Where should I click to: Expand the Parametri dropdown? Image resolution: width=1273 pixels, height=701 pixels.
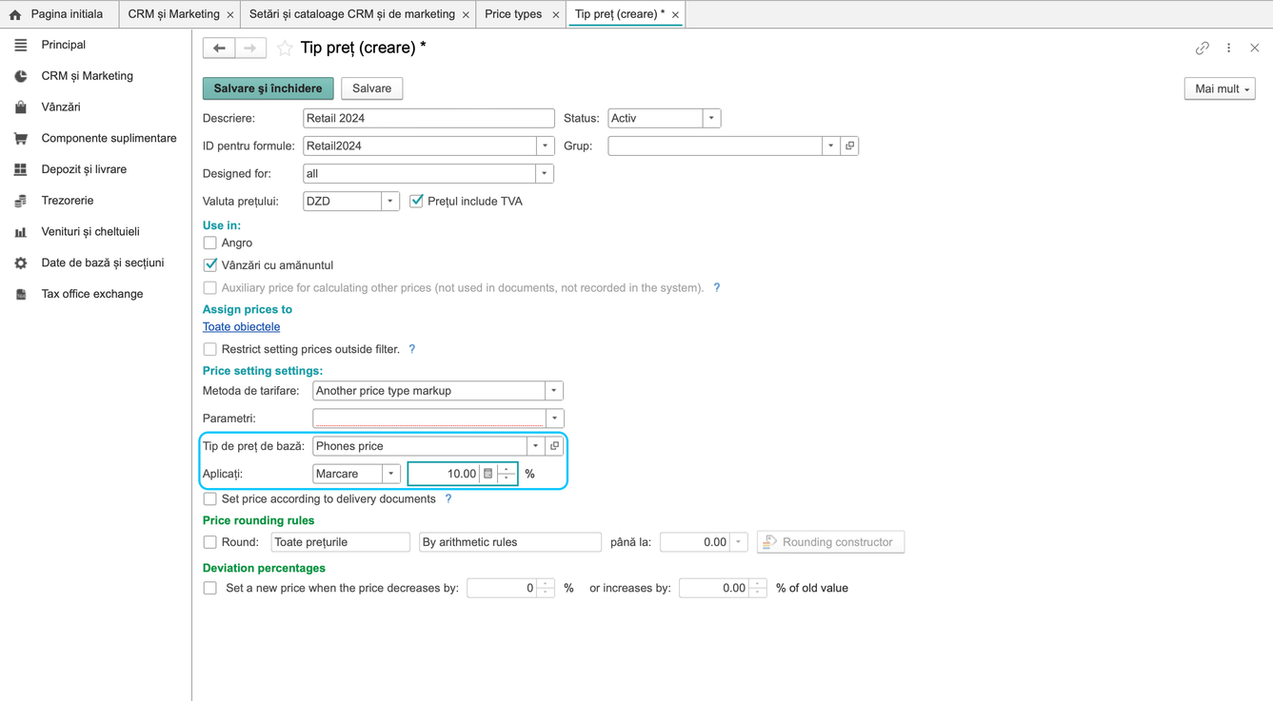tap(555, 419)
